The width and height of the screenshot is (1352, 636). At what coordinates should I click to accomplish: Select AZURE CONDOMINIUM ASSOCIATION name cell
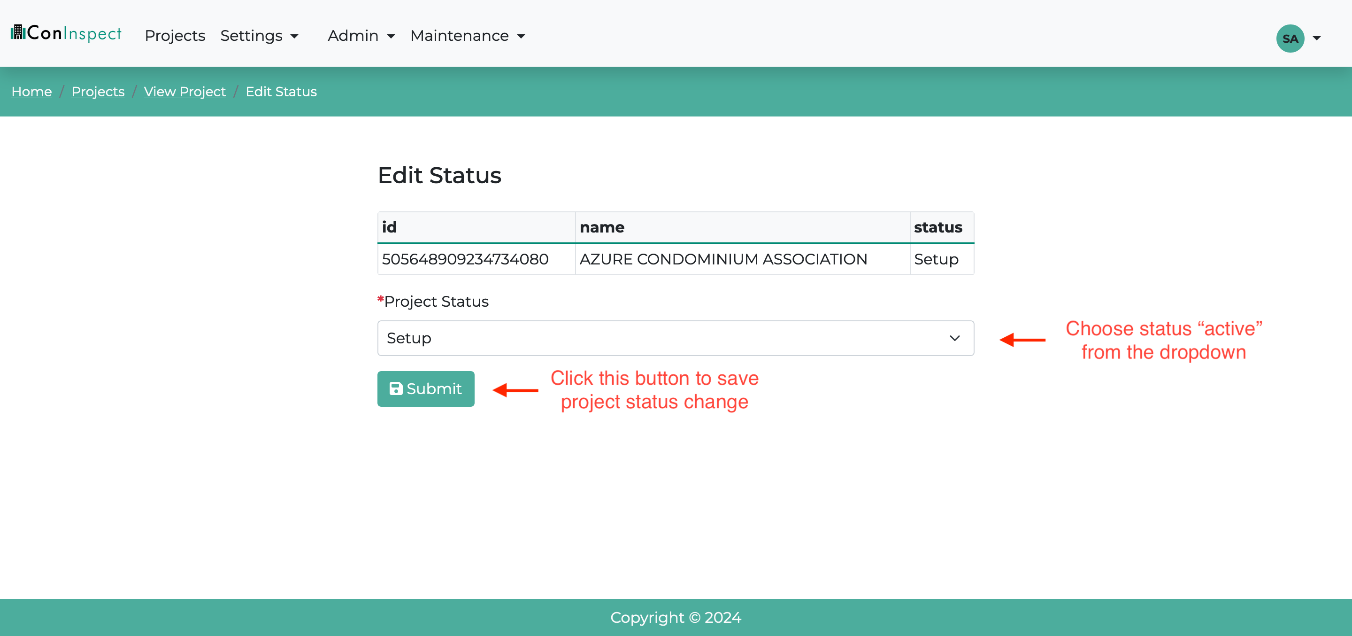pos(742,259)
